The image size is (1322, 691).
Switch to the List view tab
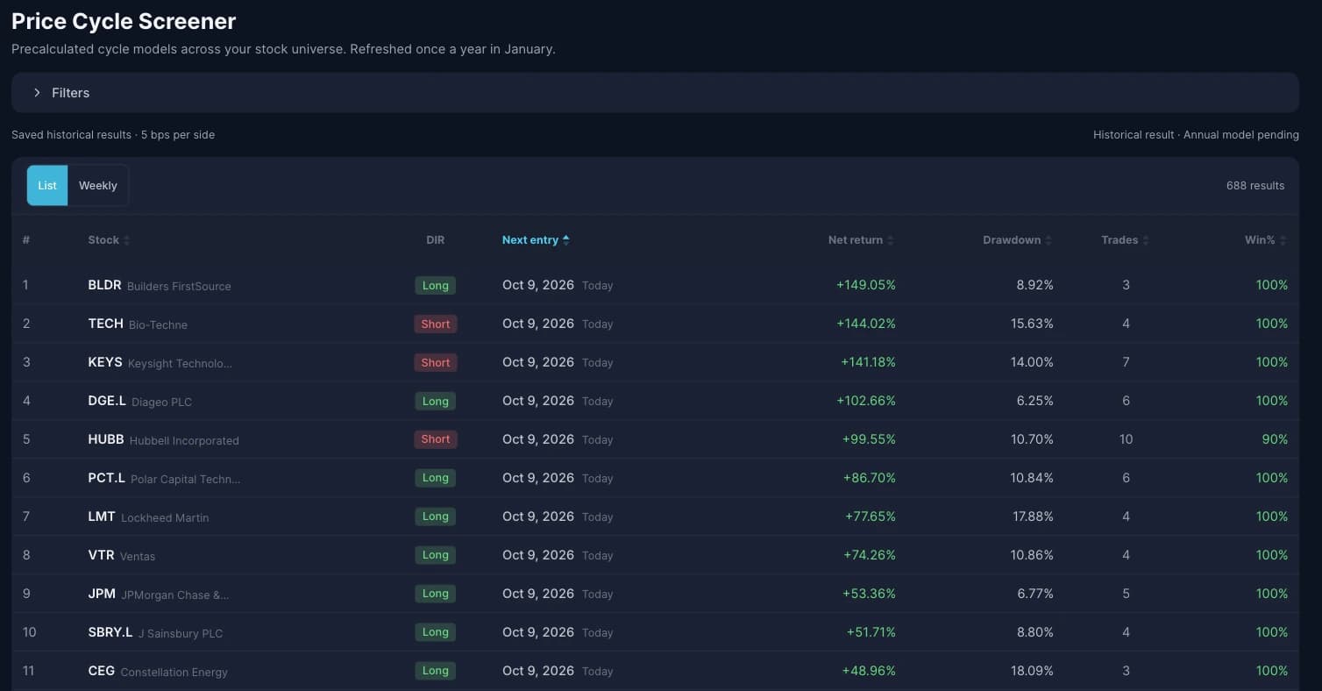[x=47, y=185]
